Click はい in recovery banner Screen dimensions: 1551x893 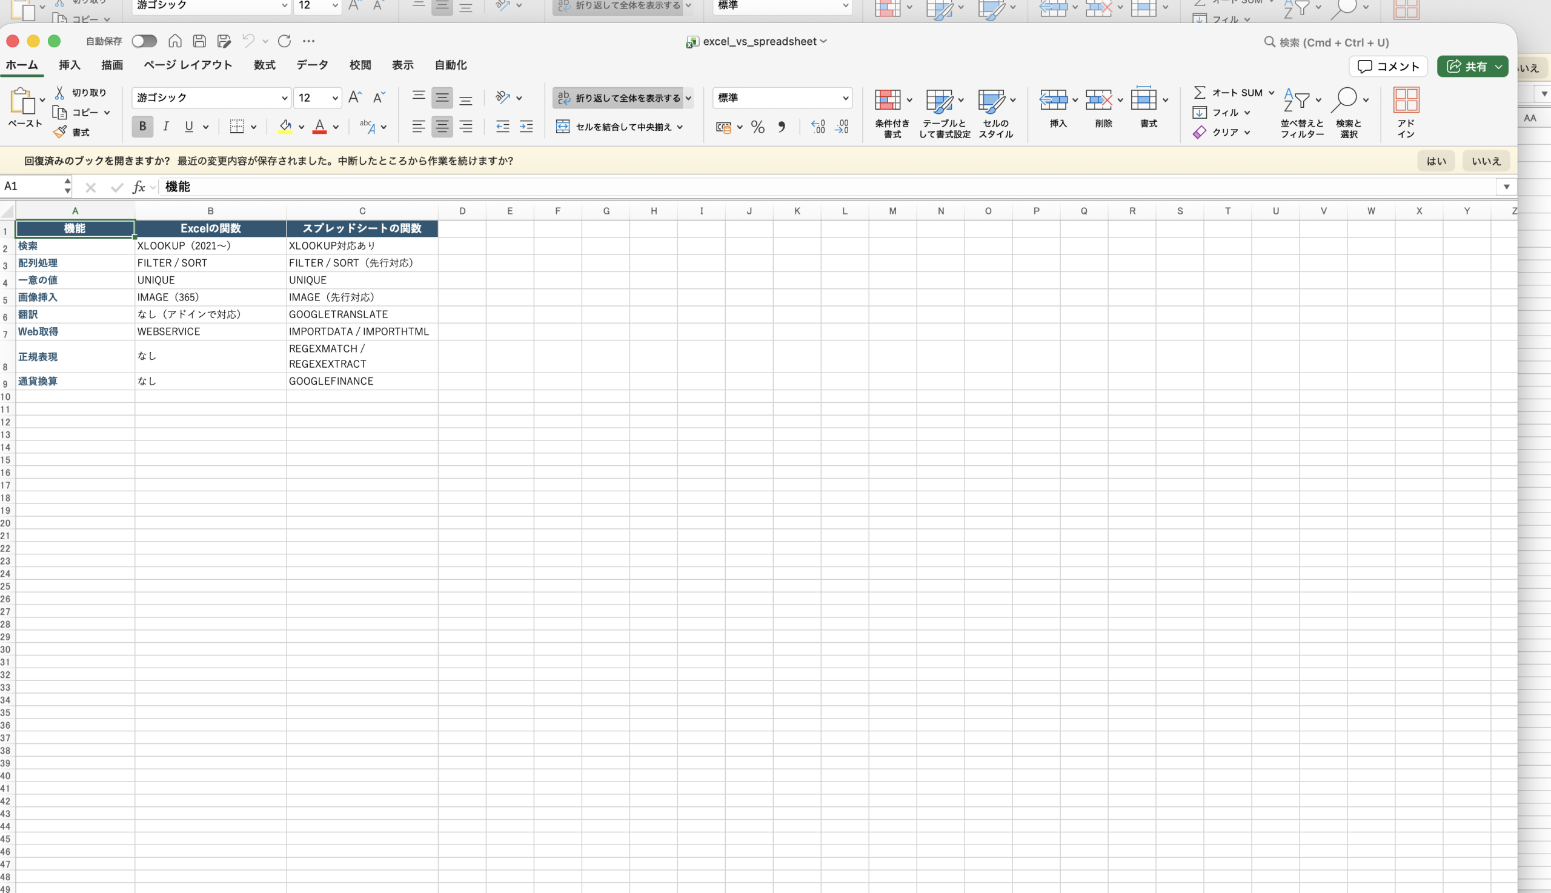click(1436, 161)
